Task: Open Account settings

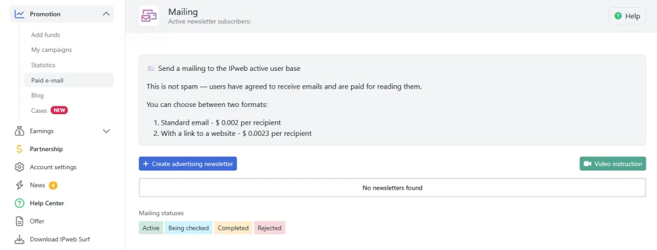Action: tap(53, 167)
